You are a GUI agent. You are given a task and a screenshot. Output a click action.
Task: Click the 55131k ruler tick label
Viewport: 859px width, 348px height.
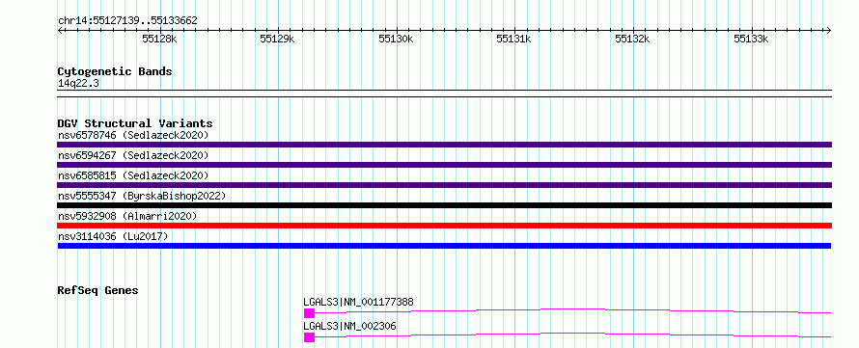click(513, 39)
